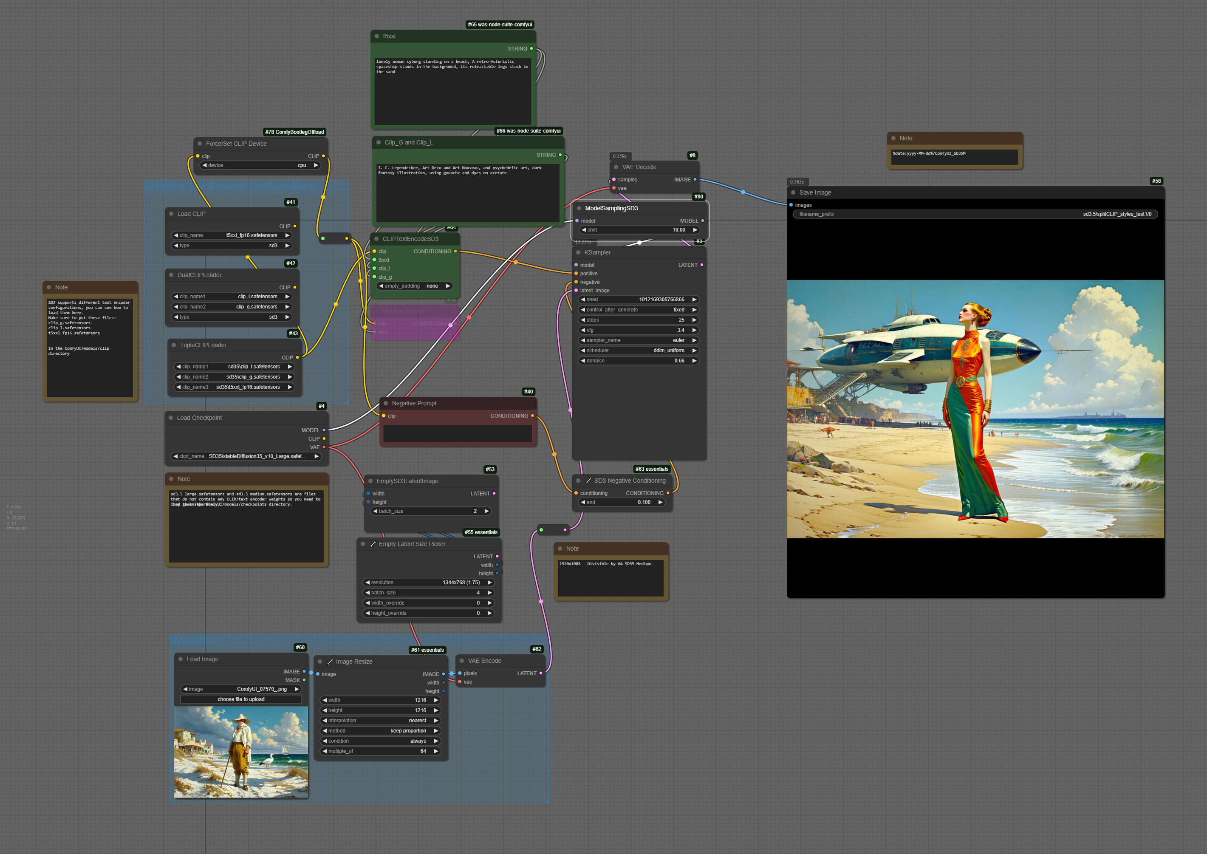Click the essentials icon on Image Resize title
The image size is (1207, 854).
pos(330,662)
